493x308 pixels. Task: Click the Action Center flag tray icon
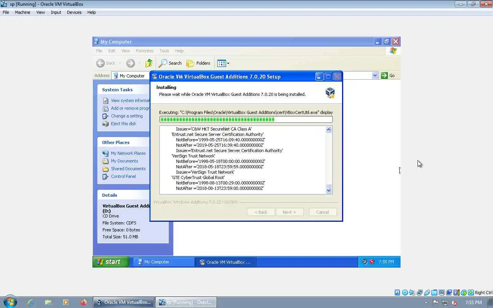click(436, 303)
